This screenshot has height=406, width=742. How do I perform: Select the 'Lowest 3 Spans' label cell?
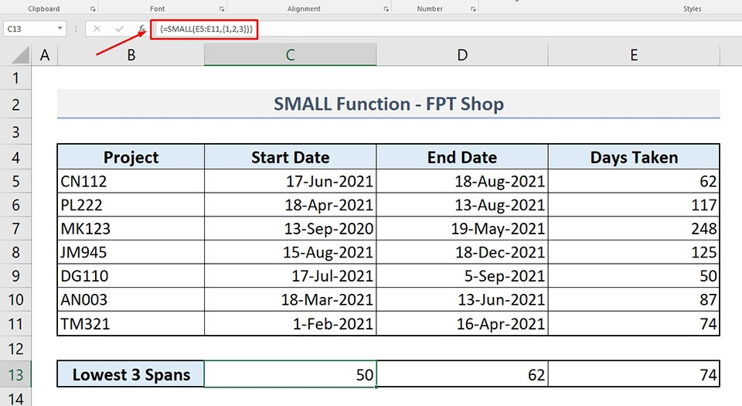131,374
